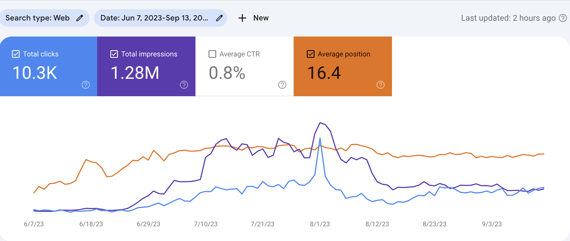Screen dimensions: 570x241
Task: Open help icon in Average CTR card
Action: [282, 85]
